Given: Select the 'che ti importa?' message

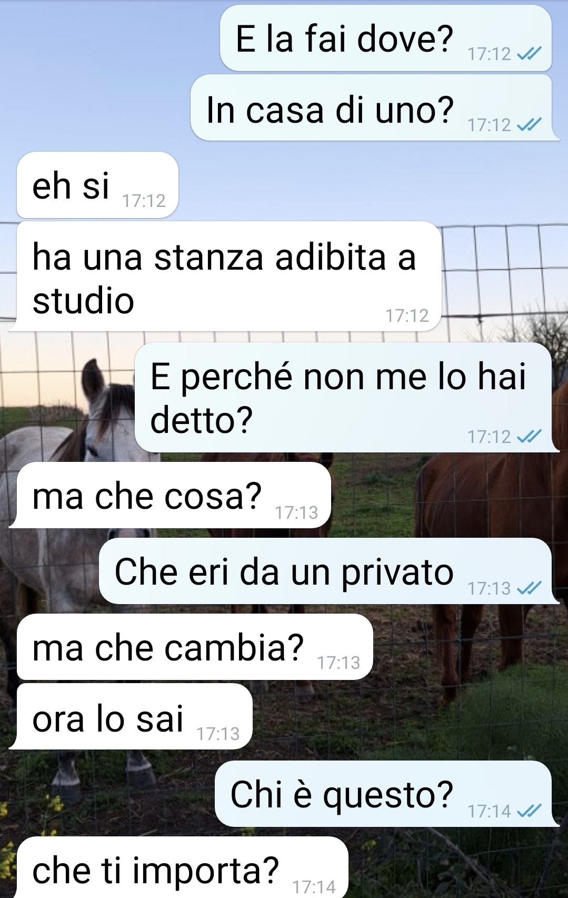Looking at the screenshot, I should 182,867.
